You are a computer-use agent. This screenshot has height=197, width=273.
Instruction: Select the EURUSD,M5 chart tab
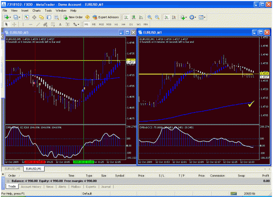13,169
